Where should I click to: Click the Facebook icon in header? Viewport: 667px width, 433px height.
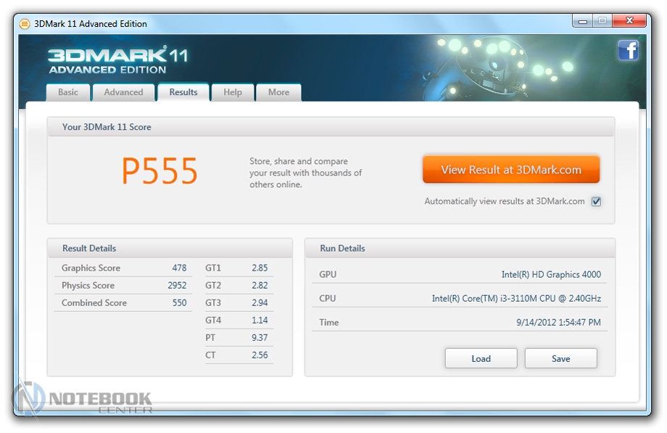pos(628,50)
